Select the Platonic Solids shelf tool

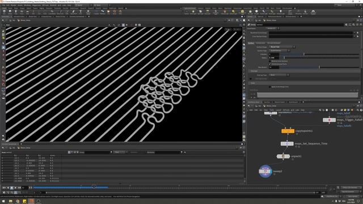point(88,12)
